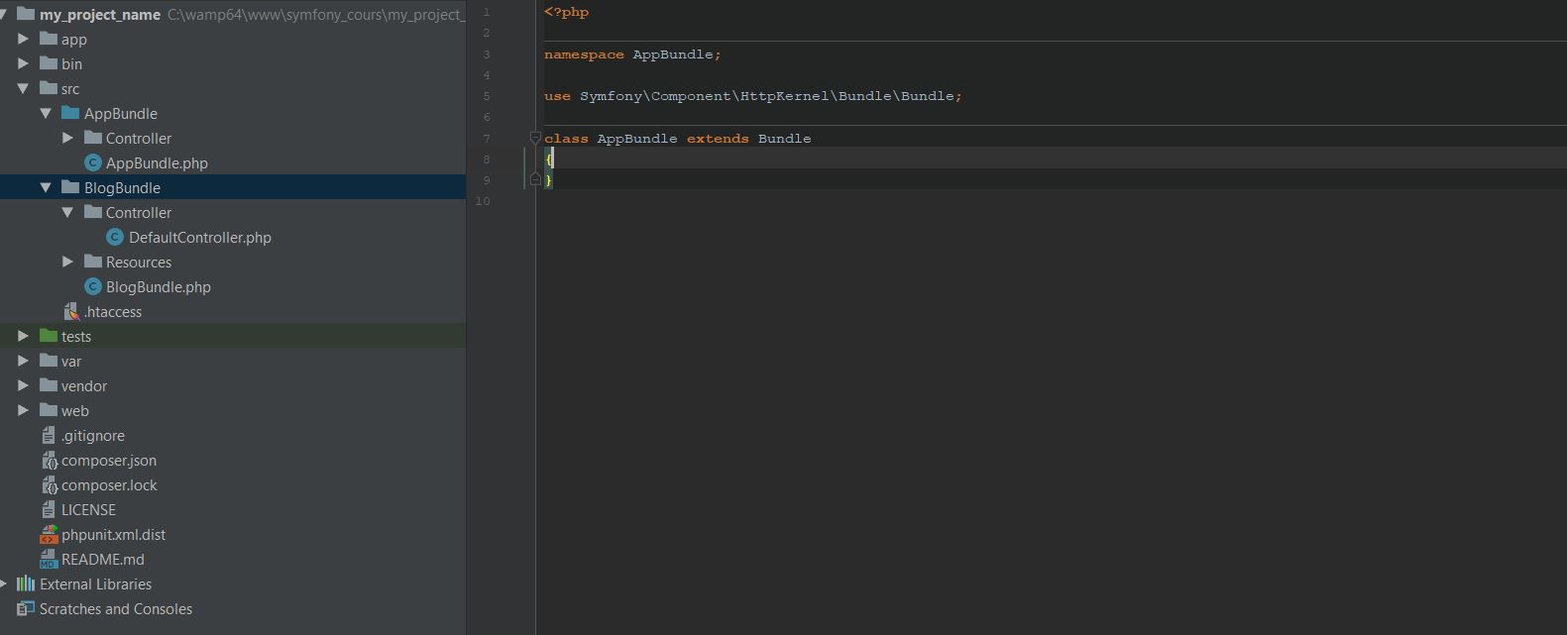The width and height of the screenshot is (1567, 635).
Task: Click the LICENSE file icon
Action: tap(49, 509)
